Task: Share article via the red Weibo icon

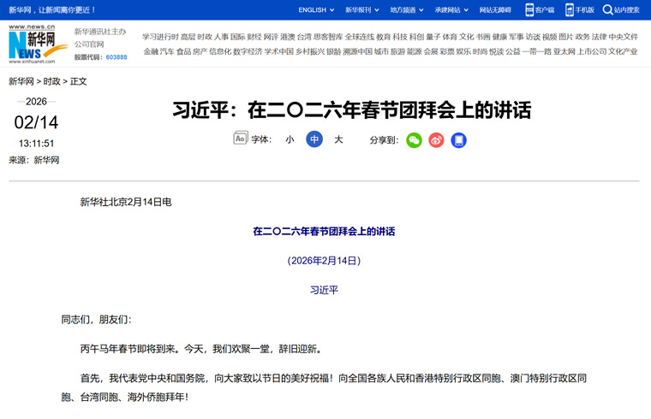Action: [436, 140]
